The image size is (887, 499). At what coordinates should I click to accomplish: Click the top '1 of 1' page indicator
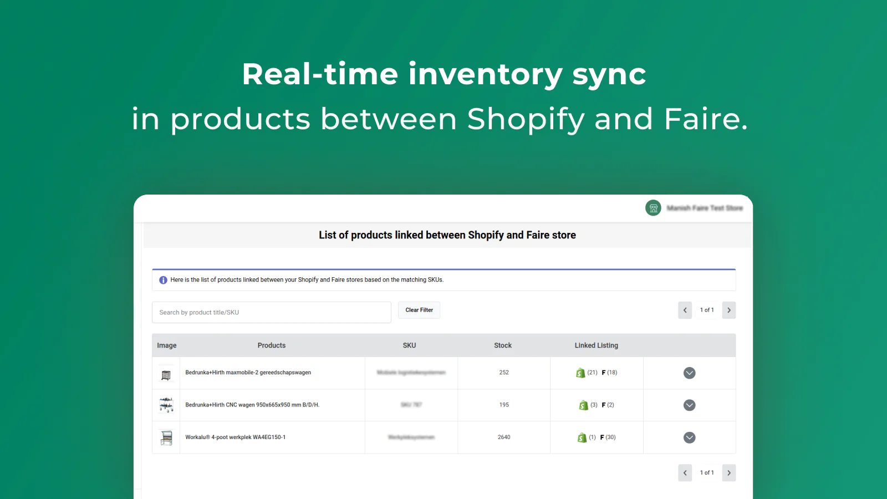pos(707,310)
